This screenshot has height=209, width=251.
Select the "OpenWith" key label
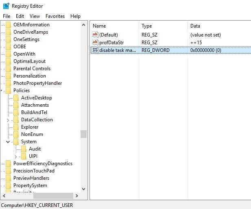point(24,54)
